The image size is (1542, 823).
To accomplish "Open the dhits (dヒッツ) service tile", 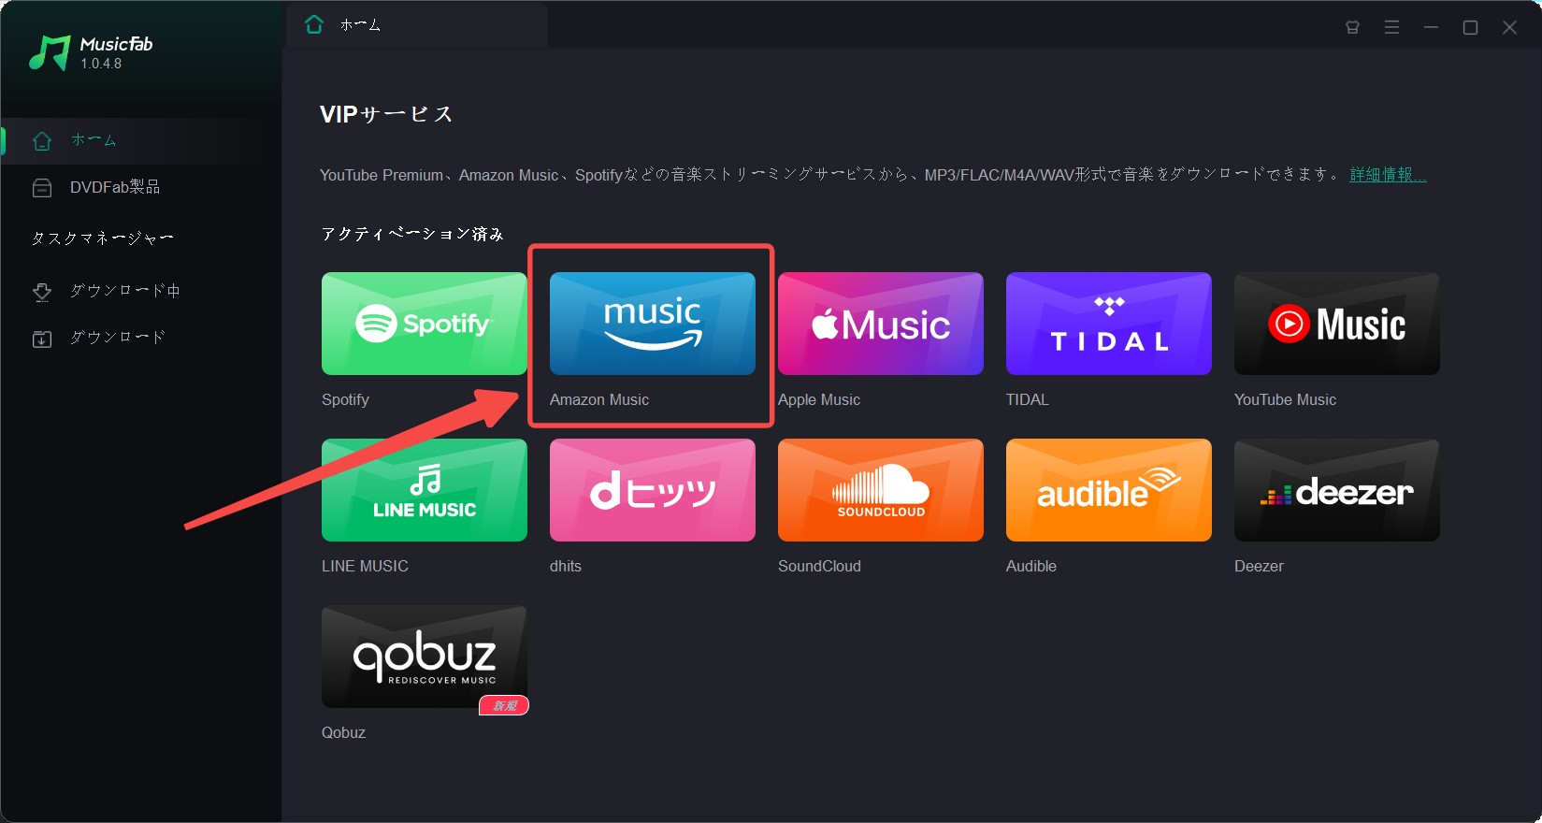I will pos(653,490).
